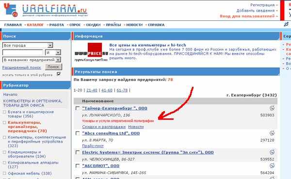Viewport: 291px width, 179px height.
Task: Click the UralFirm logo icon
Action: [11, 10]
